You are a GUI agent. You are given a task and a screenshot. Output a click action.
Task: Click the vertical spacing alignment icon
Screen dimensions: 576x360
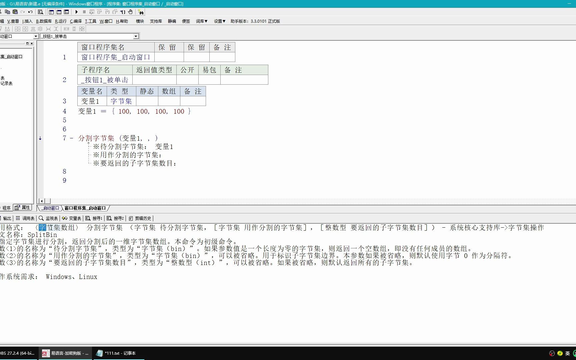click(x=56, y=29)
